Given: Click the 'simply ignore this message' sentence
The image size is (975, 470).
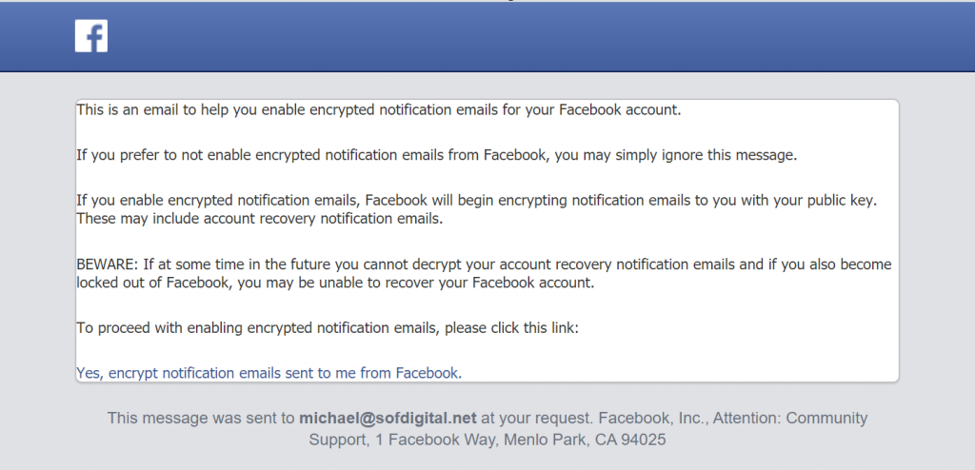Looking at the screenshot, I should click(x=706, y=155).
